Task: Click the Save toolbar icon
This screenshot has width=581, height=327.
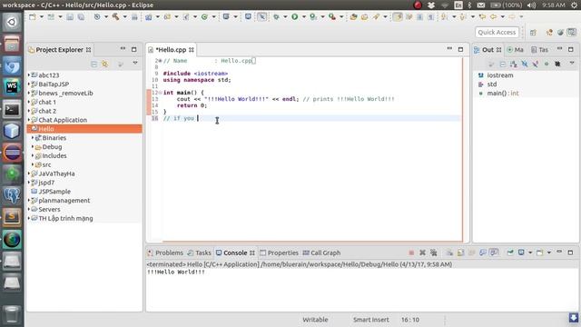Action: tap(70, 16)
